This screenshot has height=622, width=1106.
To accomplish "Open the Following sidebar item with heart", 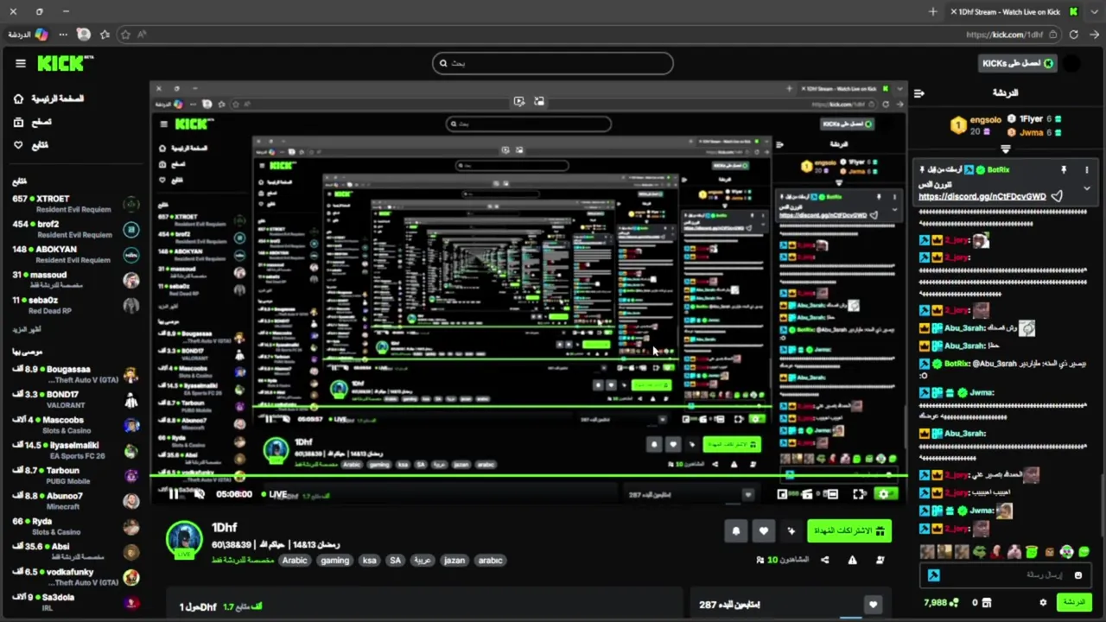I will point(31,145).
